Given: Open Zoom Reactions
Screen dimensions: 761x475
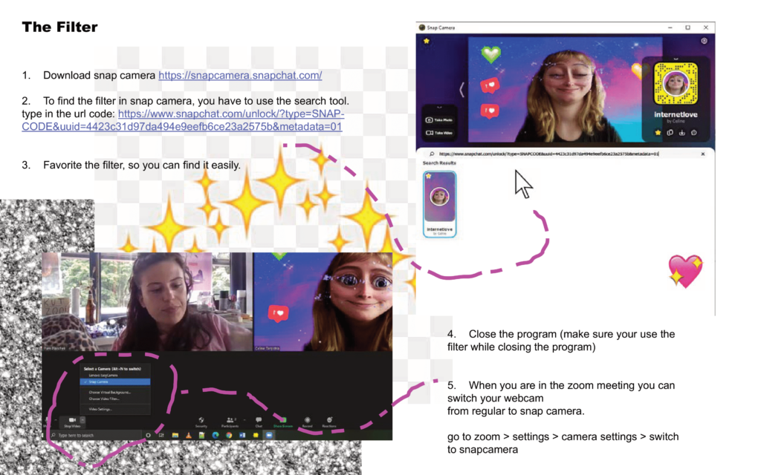Looking at the screenshot, I should [x=329, y=420].
